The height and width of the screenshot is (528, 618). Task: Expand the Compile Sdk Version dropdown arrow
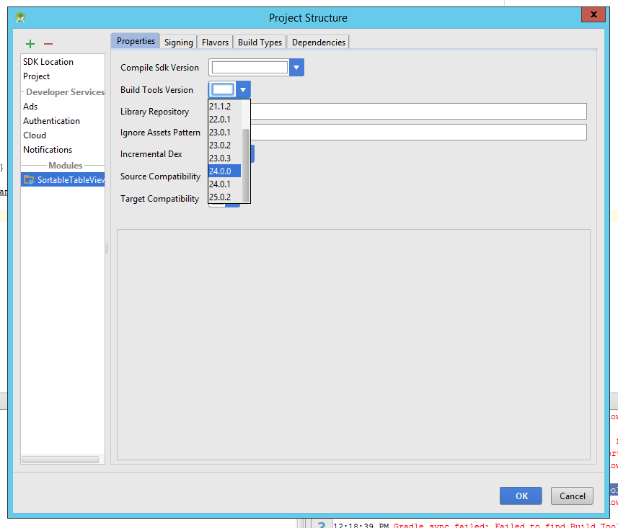click(296, 67)
